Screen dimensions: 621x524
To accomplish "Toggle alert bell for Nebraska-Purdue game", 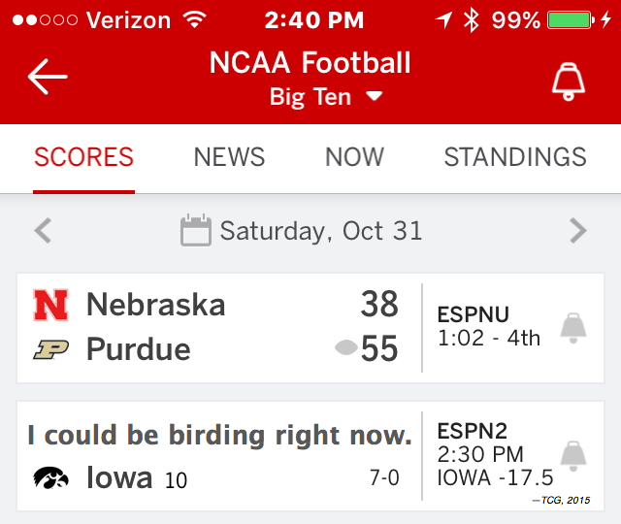I will 573,328.
